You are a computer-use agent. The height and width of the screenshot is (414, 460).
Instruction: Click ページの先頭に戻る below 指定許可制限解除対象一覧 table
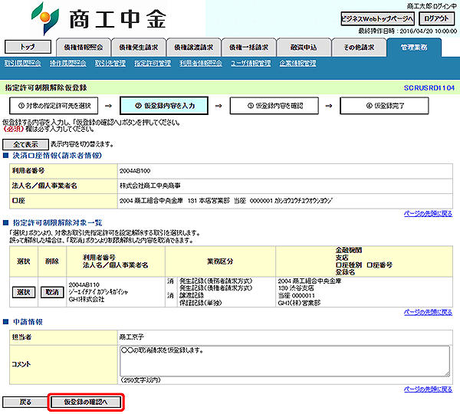tap(428, 312)
